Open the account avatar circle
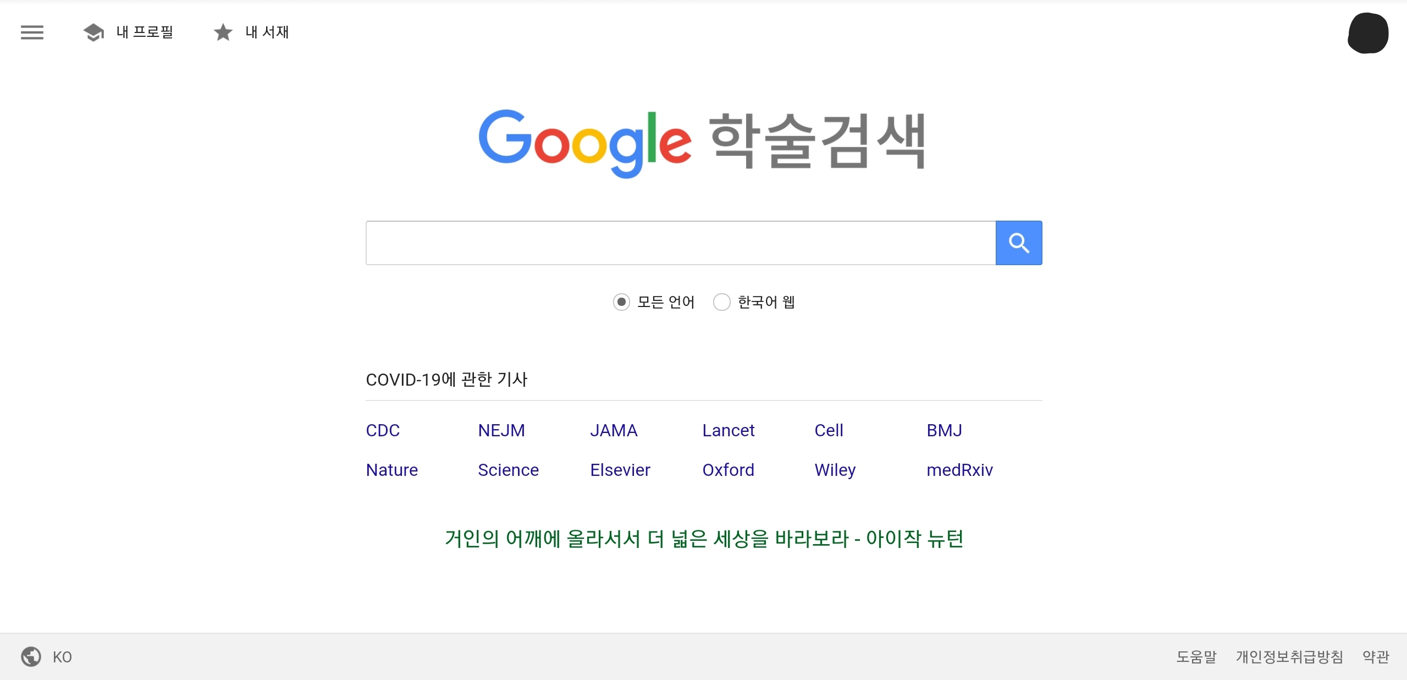 1368,33
